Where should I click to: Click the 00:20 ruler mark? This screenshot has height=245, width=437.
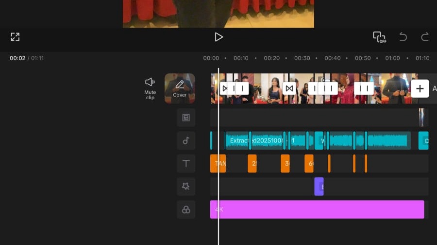coord(272,58)
